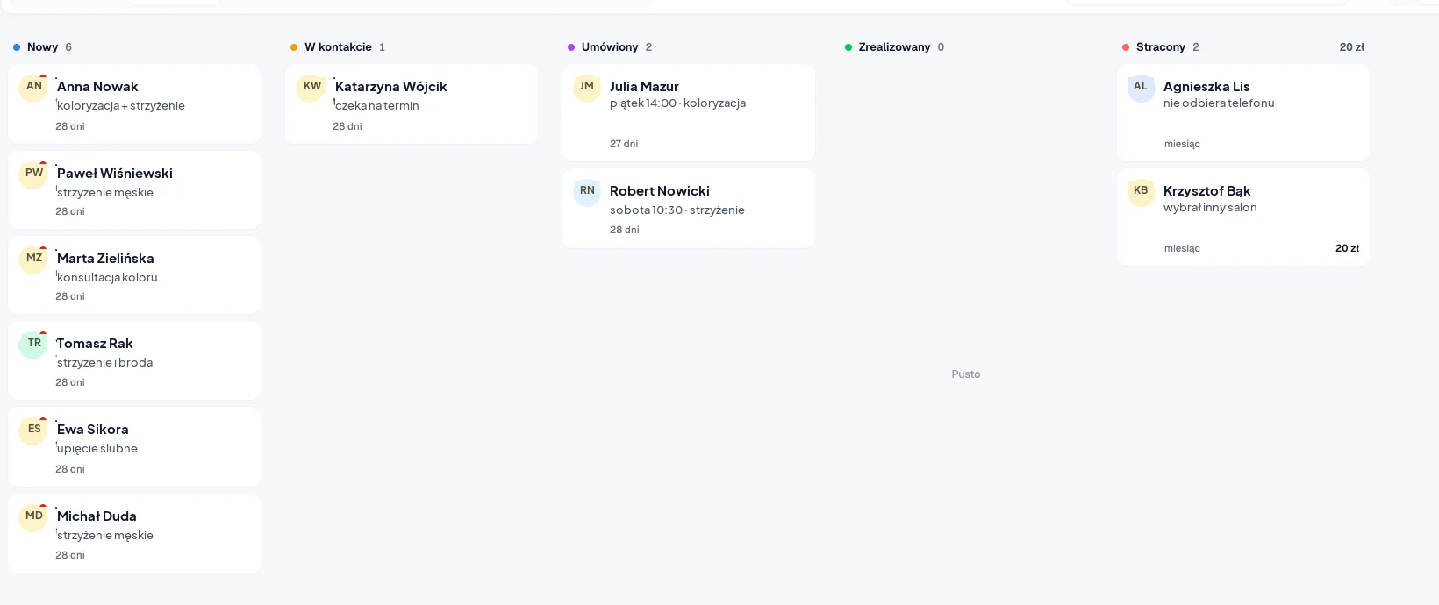Viewport: 1439px width, 605px height.
Task: Click Robert Nowicki's blue RN avatar
Action: coord(587,192)
